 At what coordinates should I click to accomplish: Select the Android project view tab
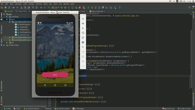click(x=9, y=11)
